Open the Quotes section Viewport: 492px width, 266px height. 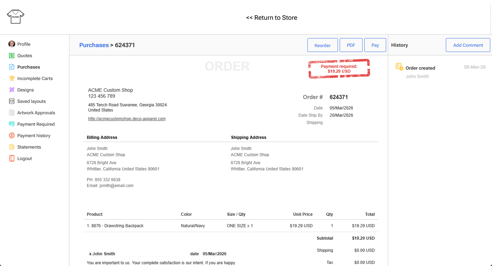point(25,55)
